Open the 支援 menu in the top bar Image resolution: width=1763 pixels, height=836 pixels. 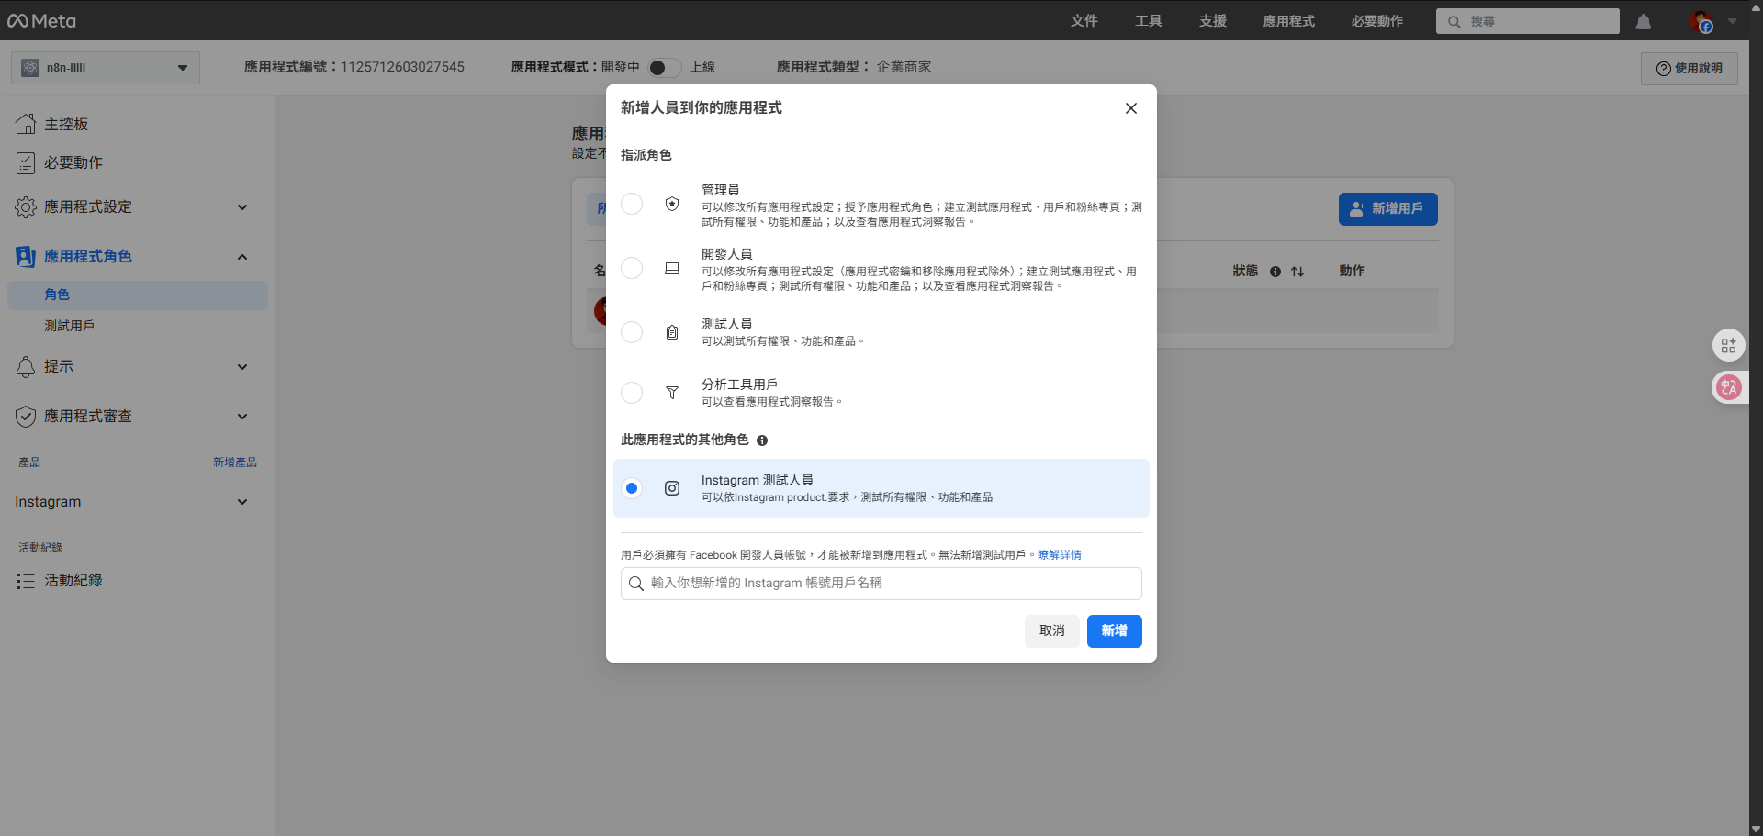pos(1212,20)
